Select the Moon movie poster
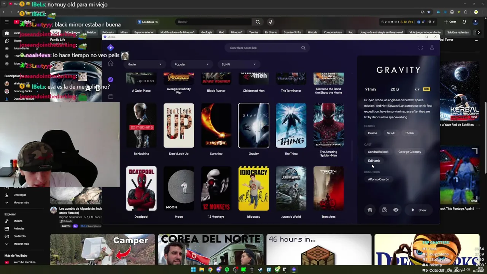 (x=178, y=188)
